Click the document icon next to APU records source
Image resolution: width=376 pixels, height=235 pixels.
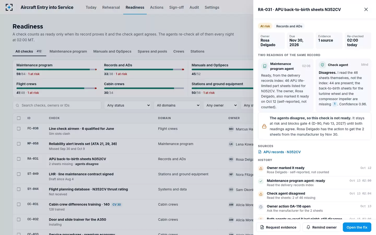260,152
